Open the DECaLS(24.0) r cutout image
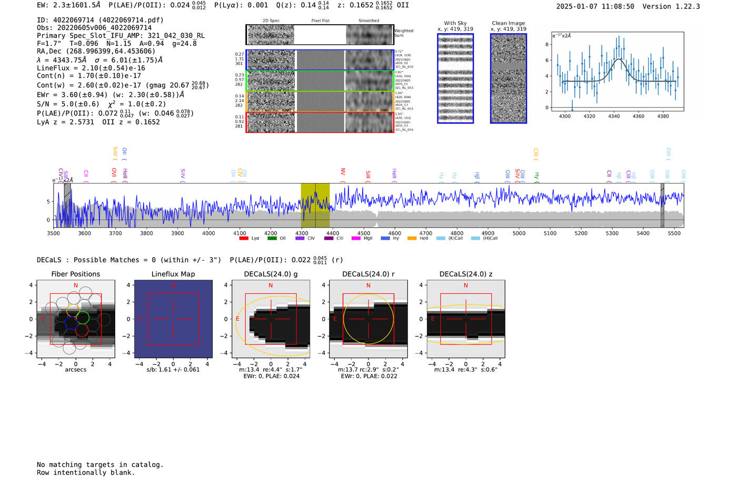 (368, 319)
